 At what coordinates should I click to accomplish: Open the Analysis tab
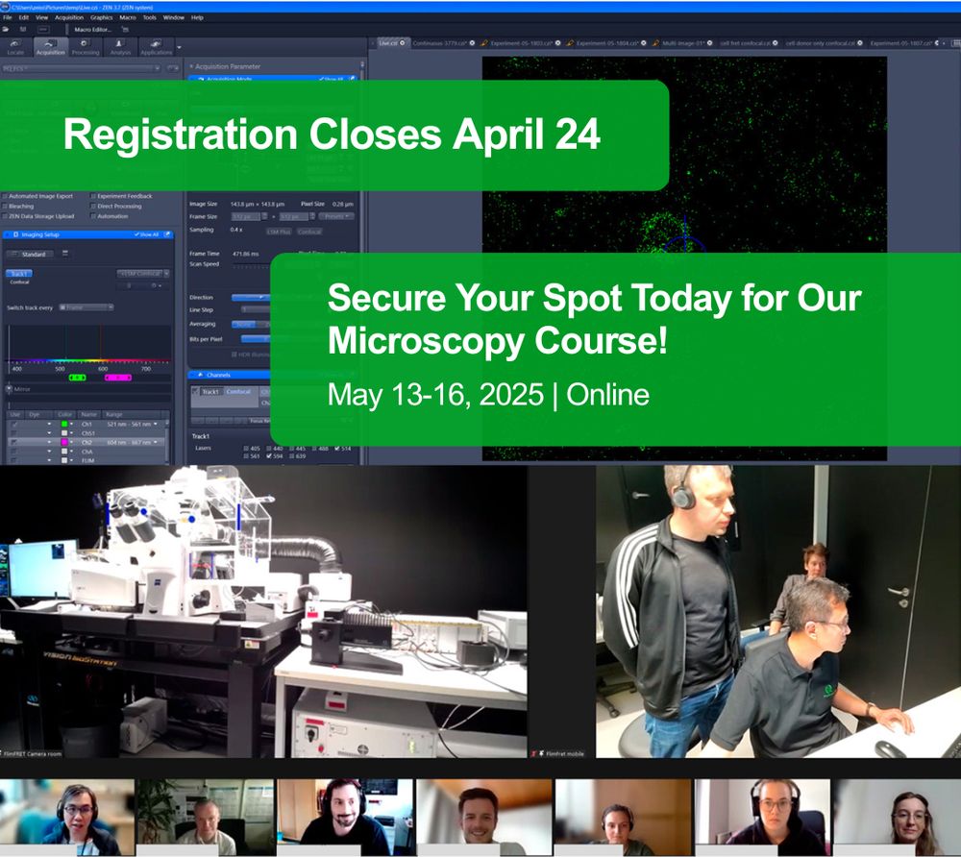(x=120, y=47)
